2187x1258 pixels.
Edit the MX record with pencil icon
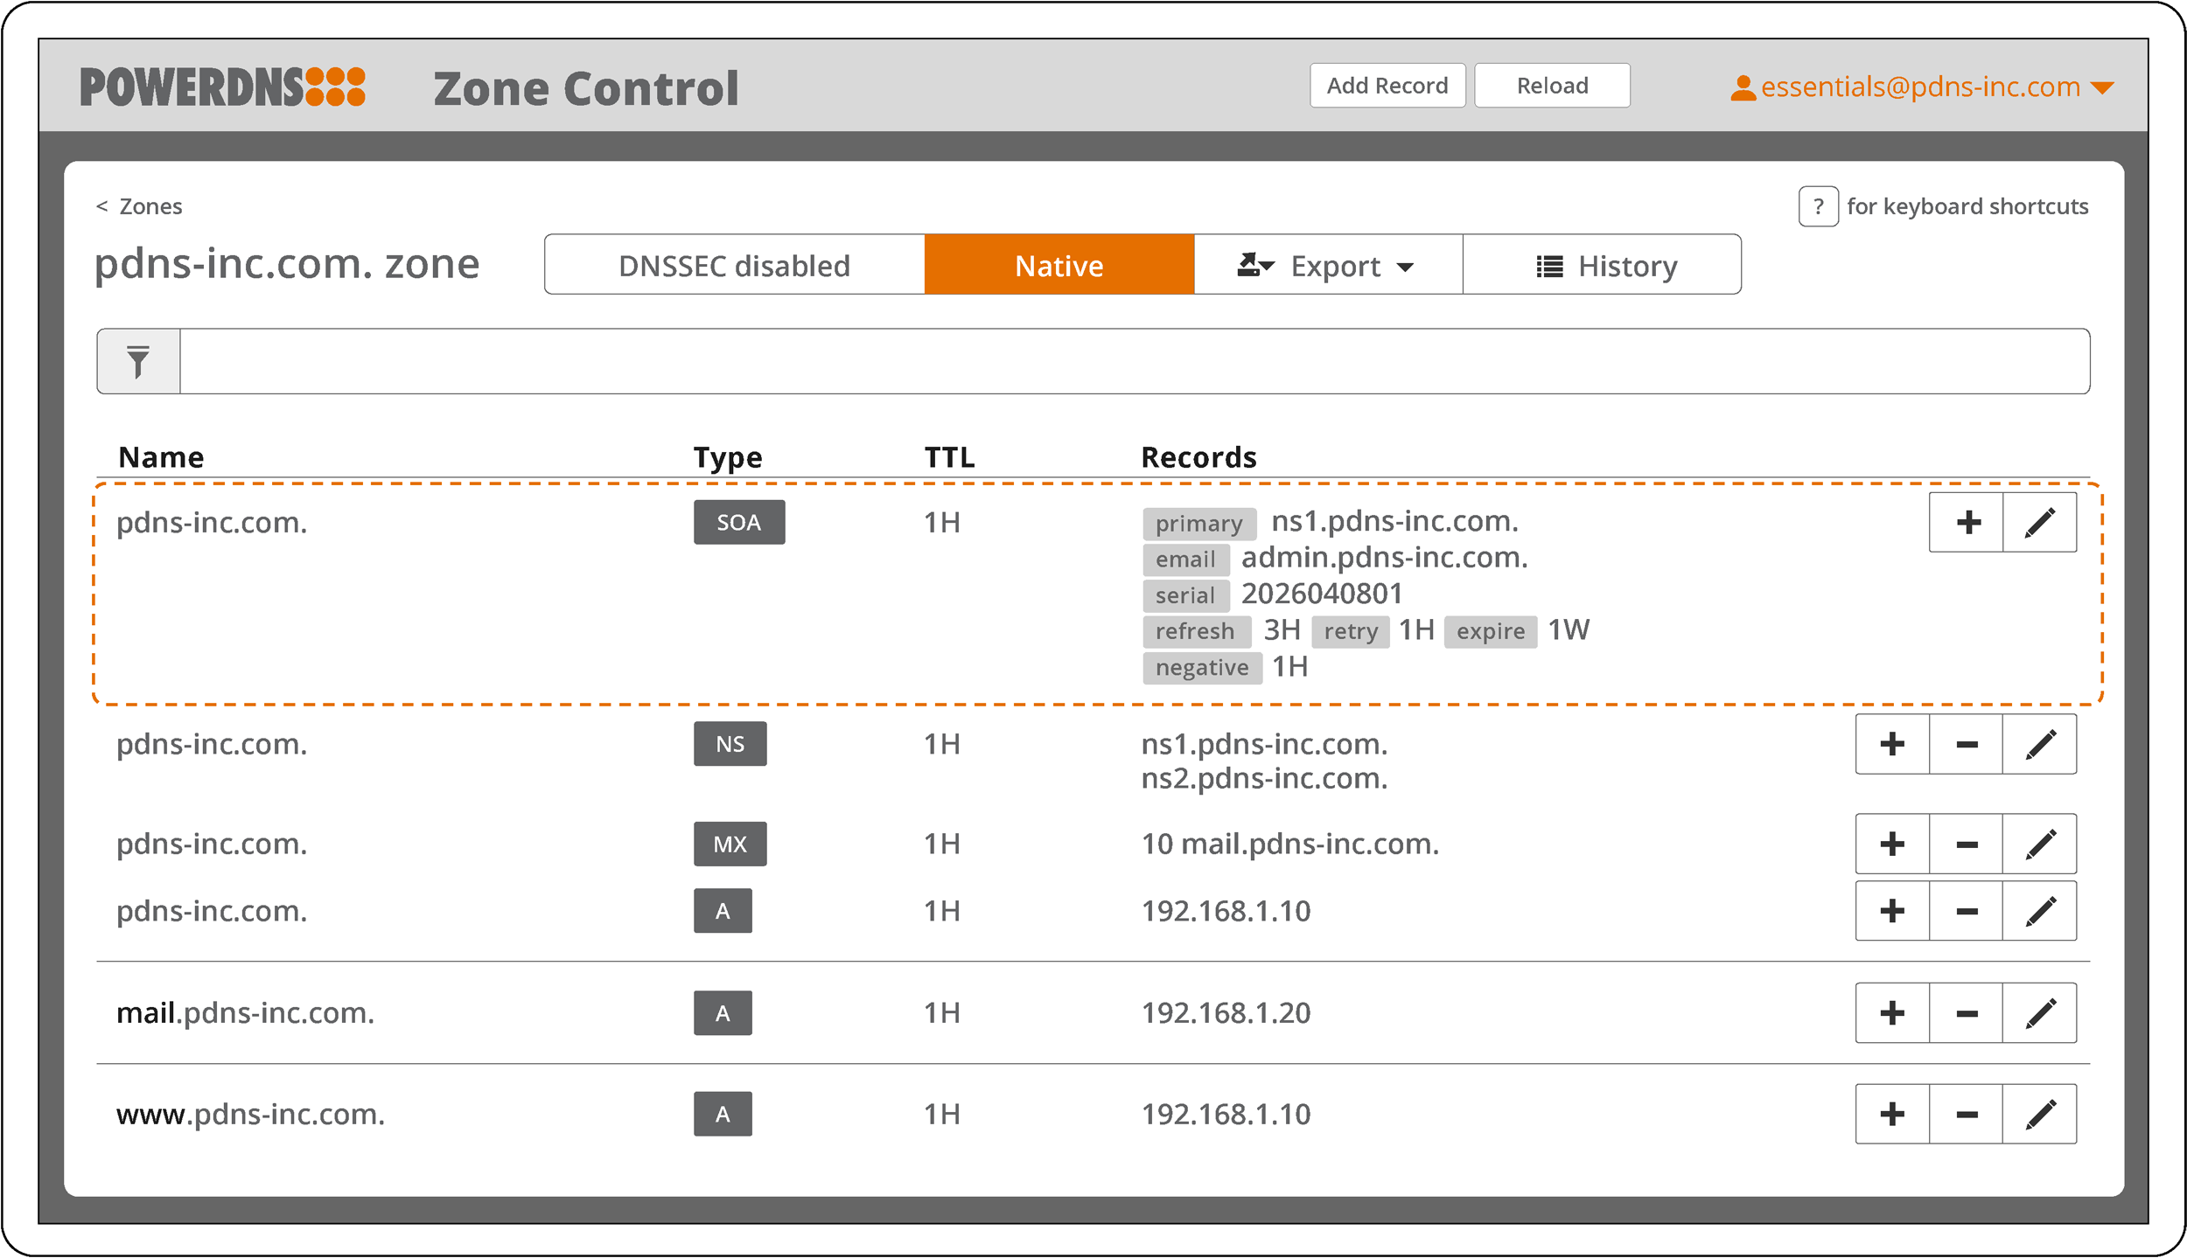pyautogui.click(x=2039, y=844)
